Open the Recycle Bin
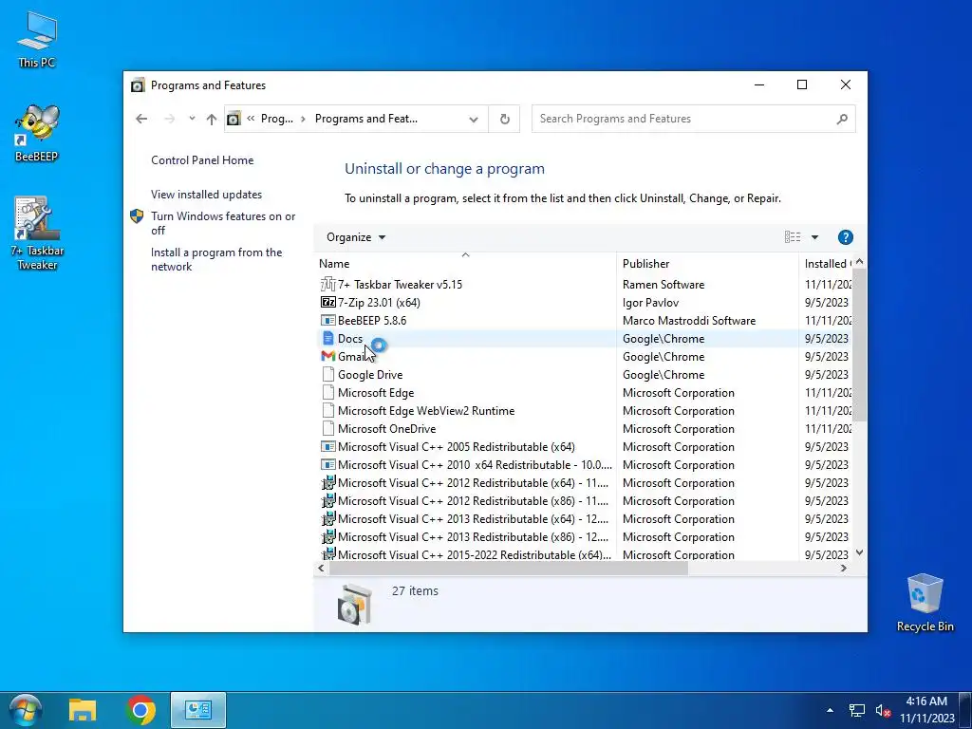This screenshot has height=729, width=972. tap(925, 603)
